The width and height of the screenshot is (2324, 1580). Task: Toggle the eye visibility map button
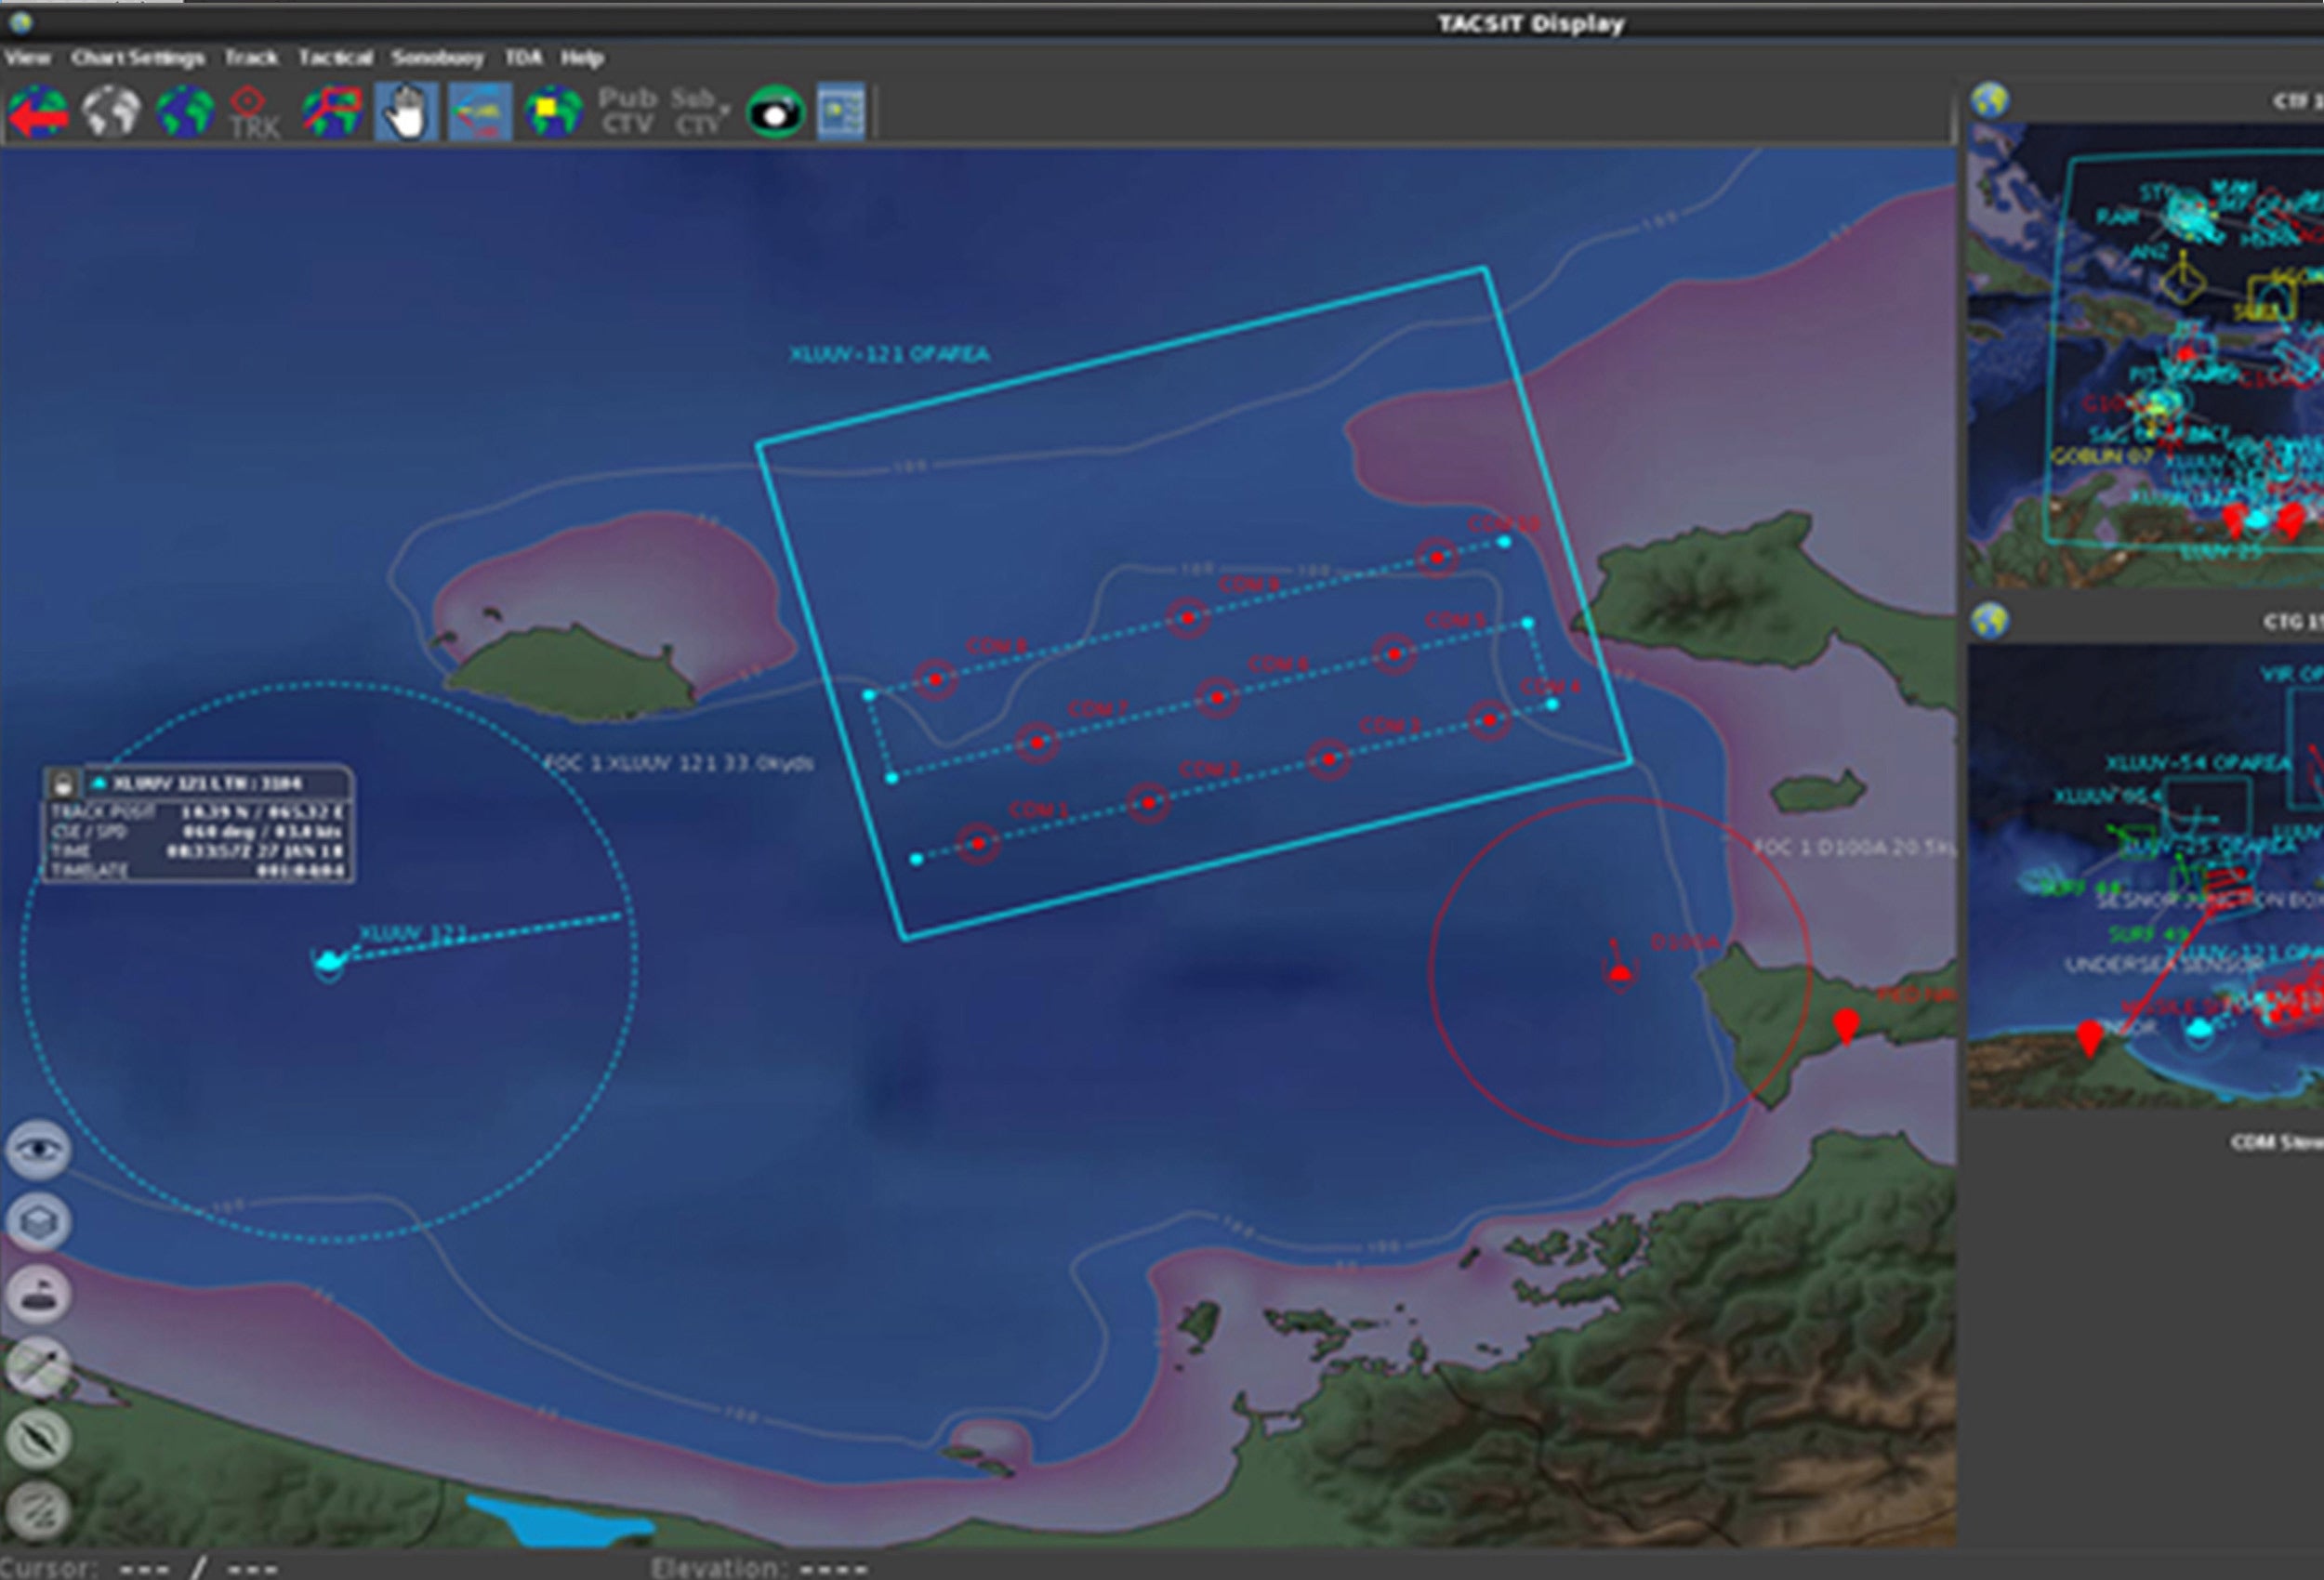point(38,1150)
